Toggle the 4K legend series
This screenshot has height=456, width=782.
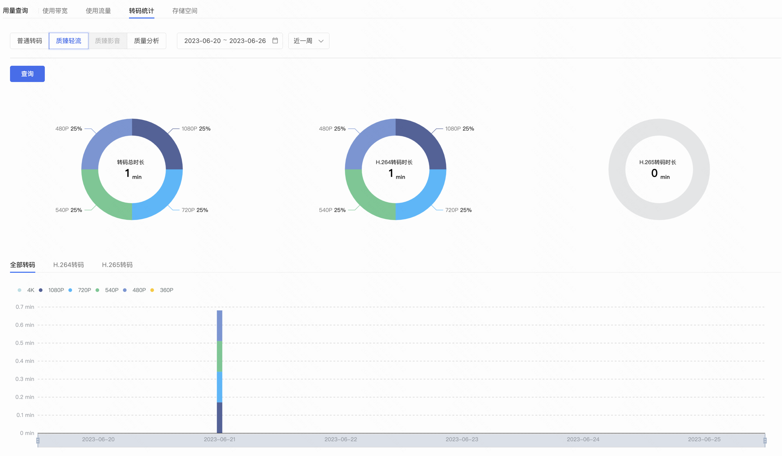[26, 290]
